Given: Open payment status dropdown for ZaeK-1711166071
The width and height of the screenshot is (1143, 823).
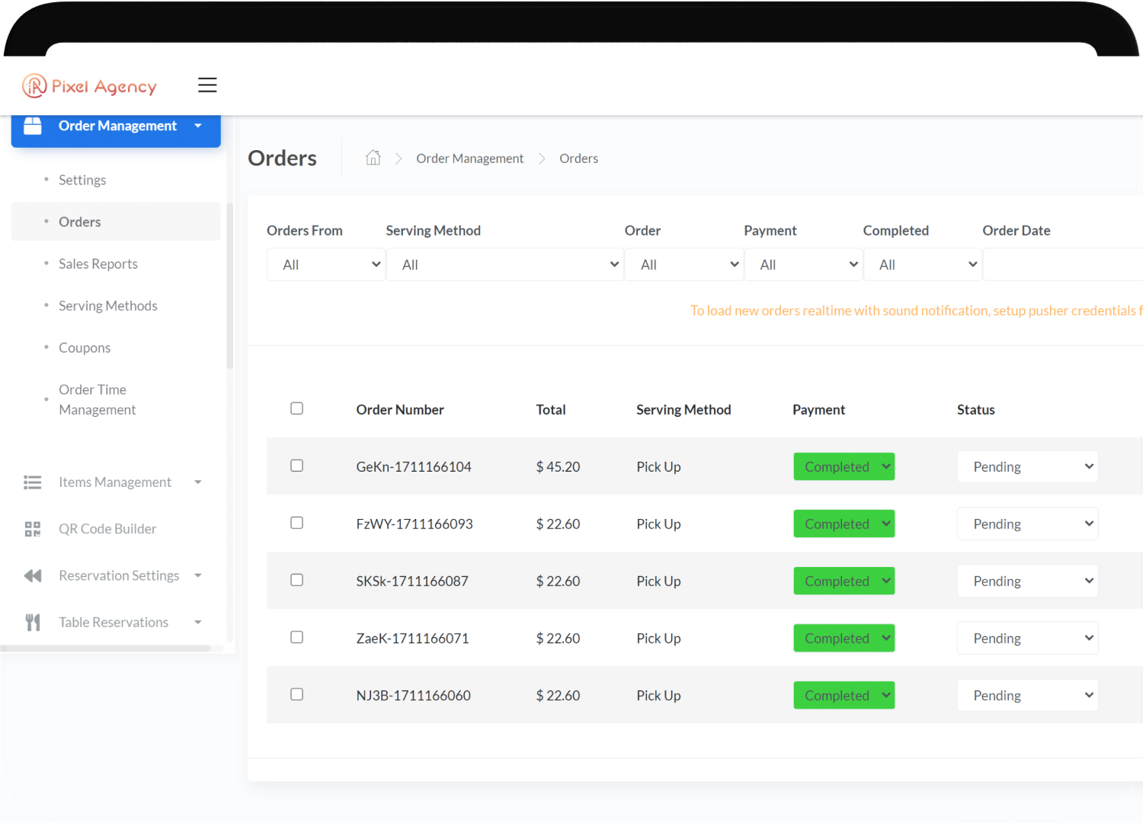Looking at the screenshot, I should coord(844,638).
